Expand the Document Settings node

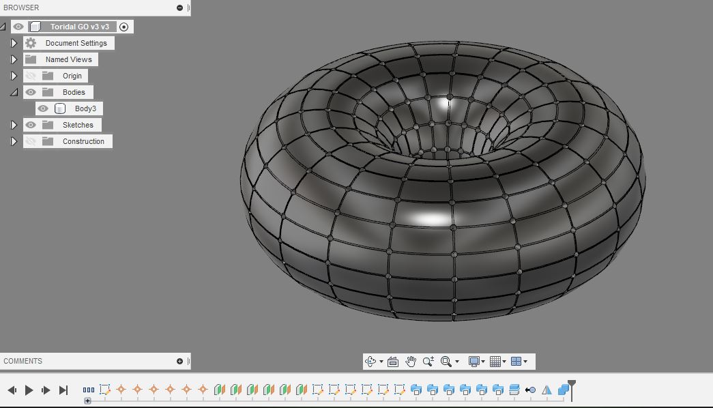click(14, 43)
